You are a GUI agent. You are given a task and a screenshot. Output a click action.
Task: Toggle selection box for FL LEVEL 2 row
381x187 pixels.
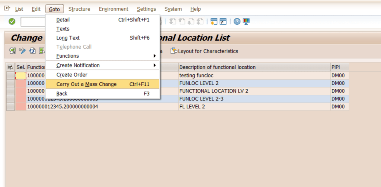pyautogui.click(x=21, y=107)
